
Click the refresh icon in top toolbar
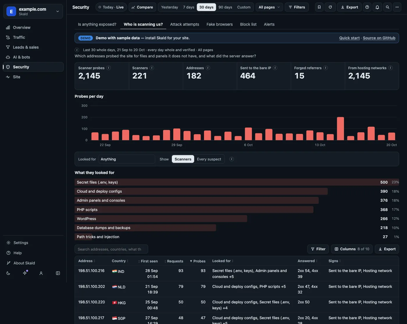330,7
